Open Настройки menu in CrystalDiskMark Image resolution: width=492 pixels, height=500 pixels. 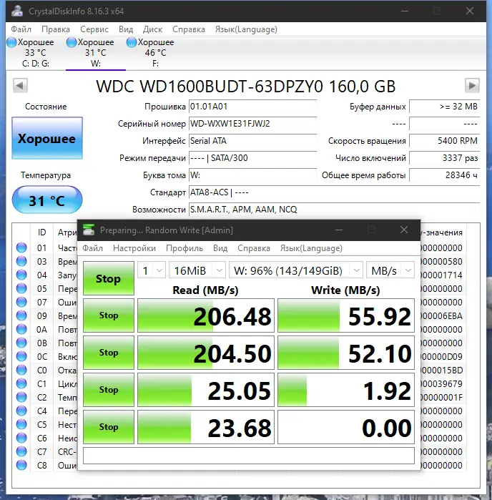point(134,248)
